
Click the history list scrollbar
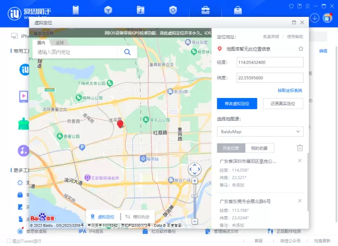308,182
